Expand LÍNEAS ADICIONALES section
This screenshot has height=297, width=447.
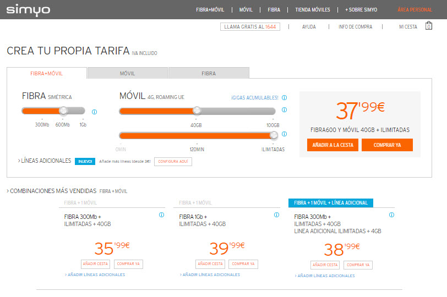click(45, 161)
